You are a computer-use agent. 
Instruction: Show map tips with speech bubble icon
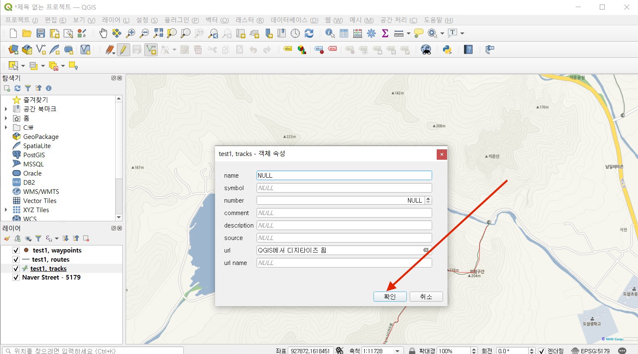click(419, 33)
